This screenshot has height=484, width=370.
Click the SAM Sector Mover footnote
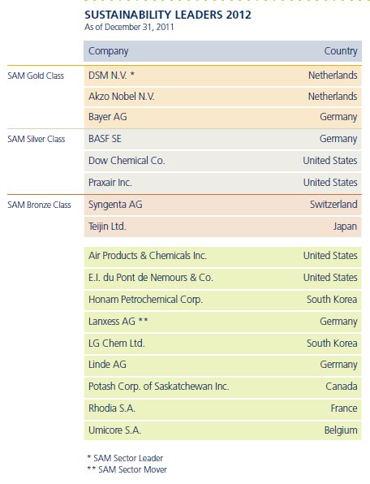(x=127, y=469)
